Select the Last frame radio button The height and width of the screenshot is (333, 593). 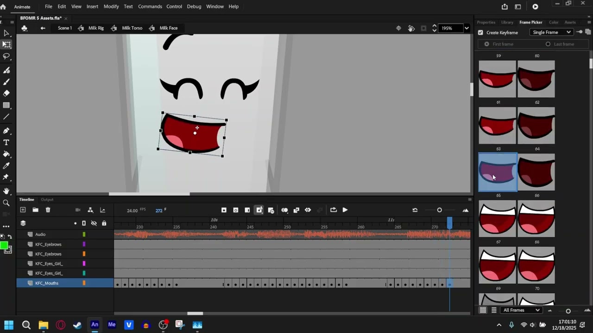click(x=548, y=44)
